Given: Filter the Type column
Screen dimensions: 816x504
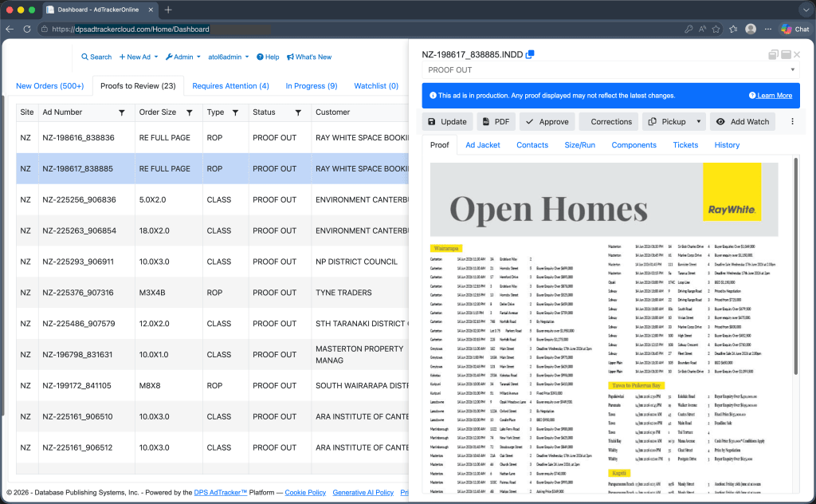Looking at the screenshot, I should pos(235,112).
